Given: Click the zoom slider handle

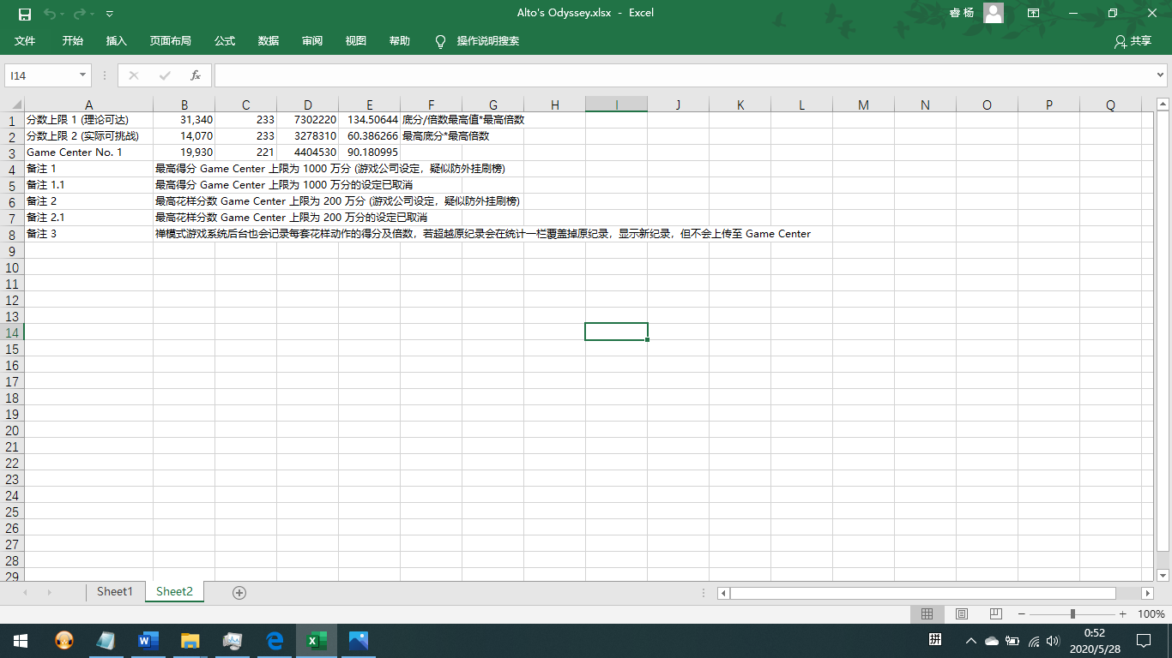Looking at the screenshot, I should [1072, 614].
